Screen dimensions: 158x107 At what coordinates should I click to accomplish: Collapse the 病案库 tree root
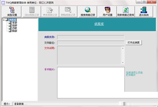[x=4, y=20]
